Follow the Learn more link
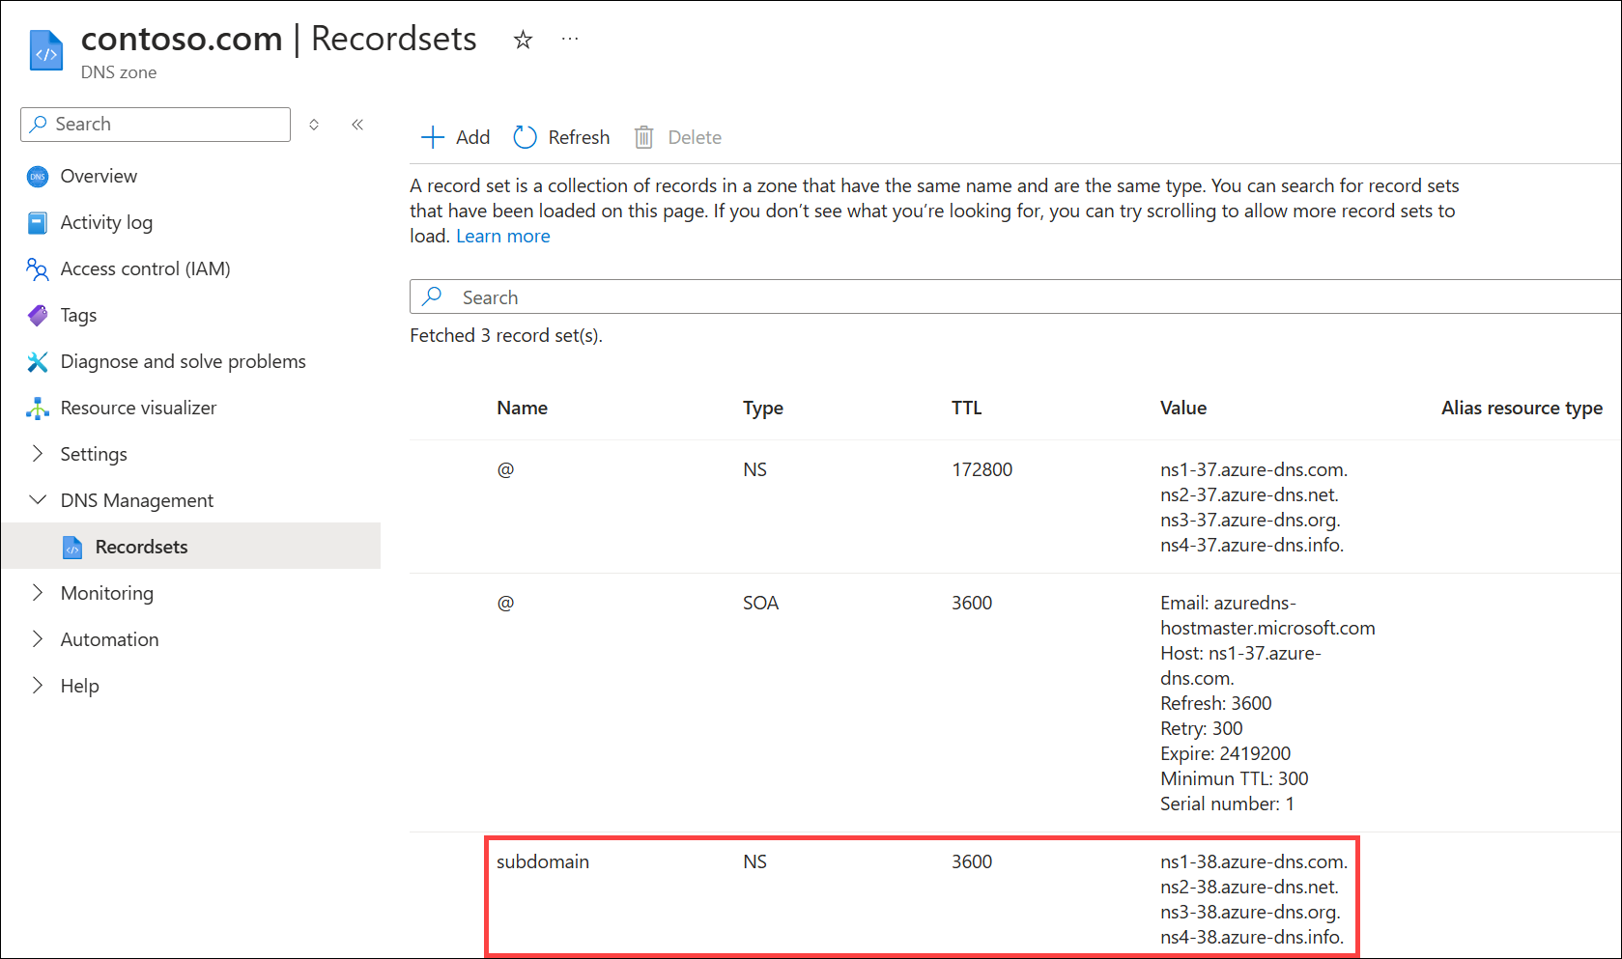The height and width of the screenshot is (959, 1622). click(x=502, y=237)
